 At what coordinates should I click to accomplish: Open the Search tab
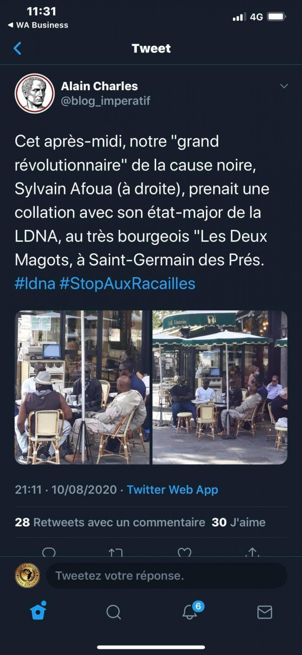(113, 612)
